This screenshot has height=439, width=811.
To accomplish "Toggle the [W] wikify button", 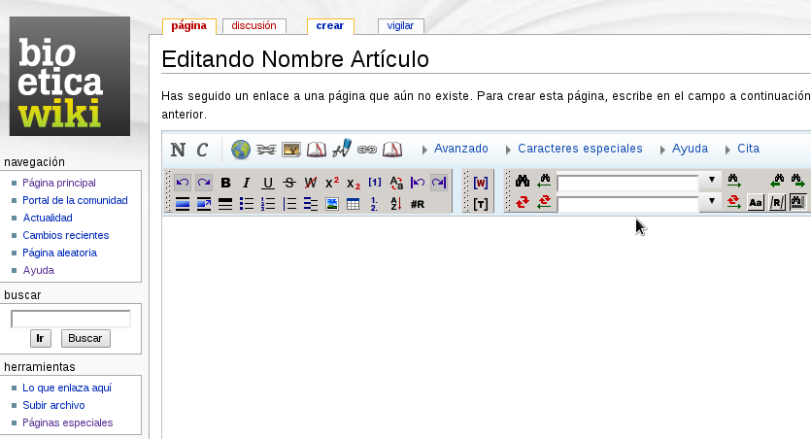I will coord(480,183).
